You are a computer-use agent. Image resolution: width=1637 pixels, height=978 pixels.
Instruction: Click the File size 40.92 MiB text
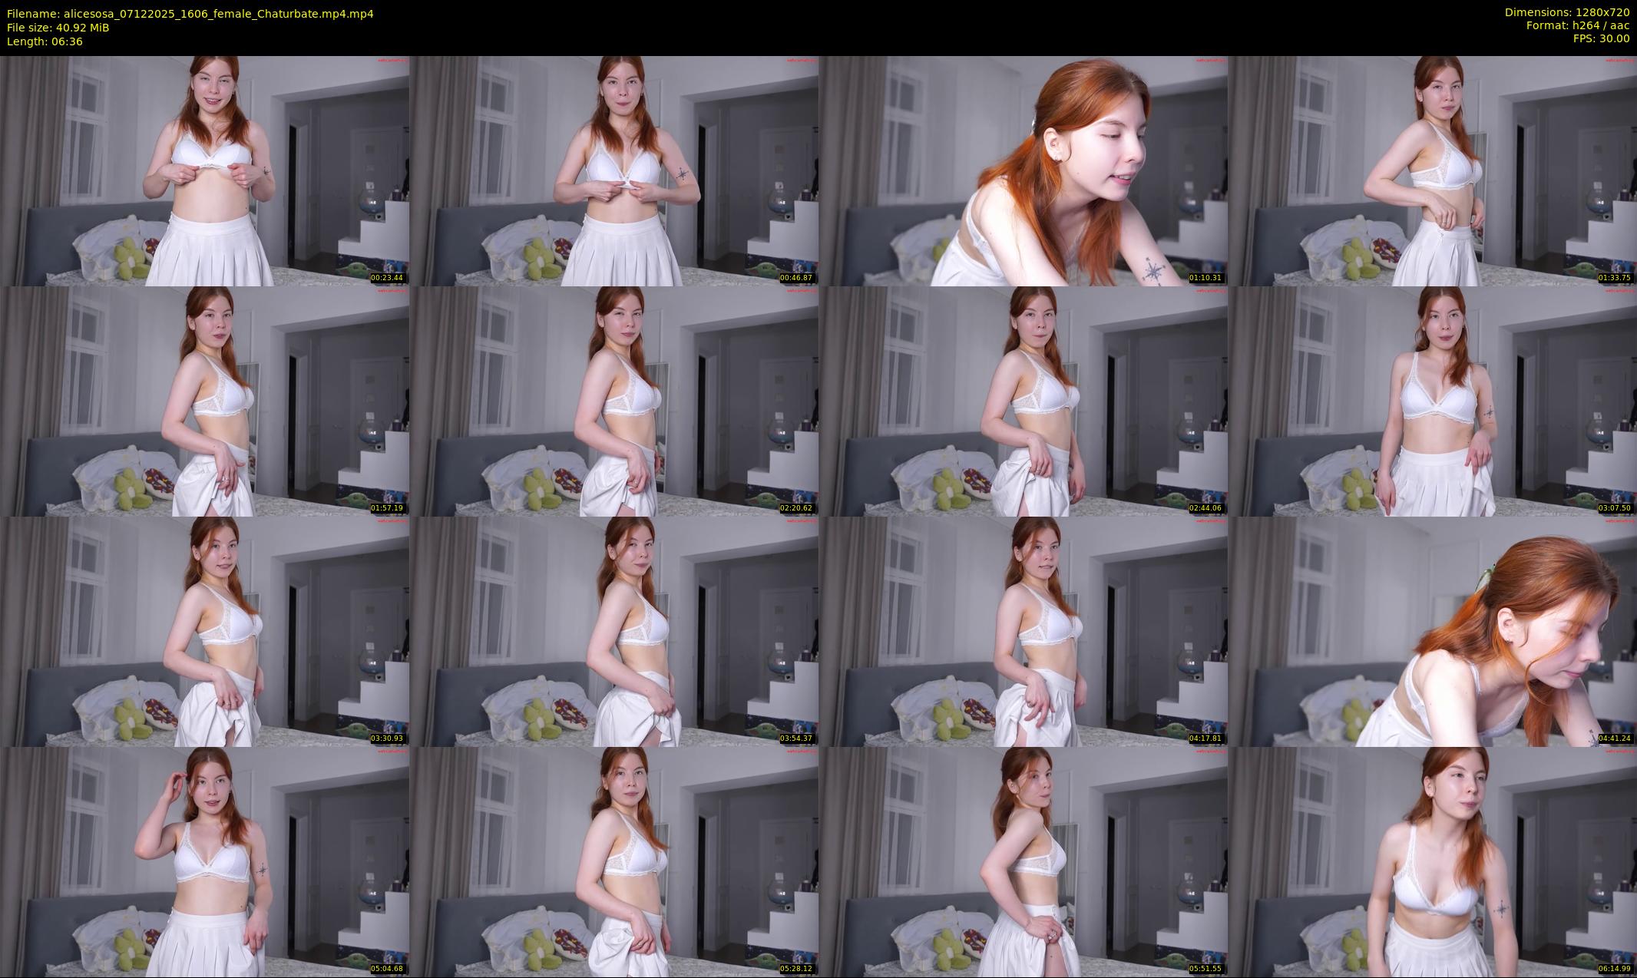point(58,28)
